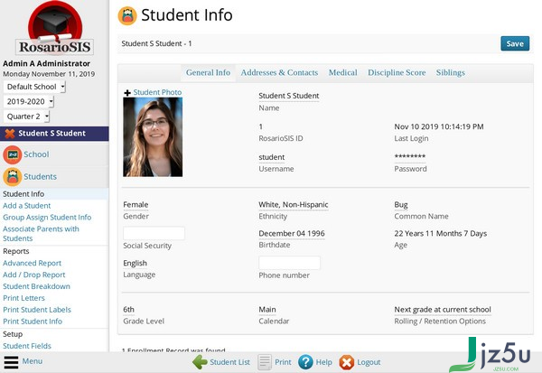Open the Medical tab
Screen dimensions: 542x373
[343, 72]
